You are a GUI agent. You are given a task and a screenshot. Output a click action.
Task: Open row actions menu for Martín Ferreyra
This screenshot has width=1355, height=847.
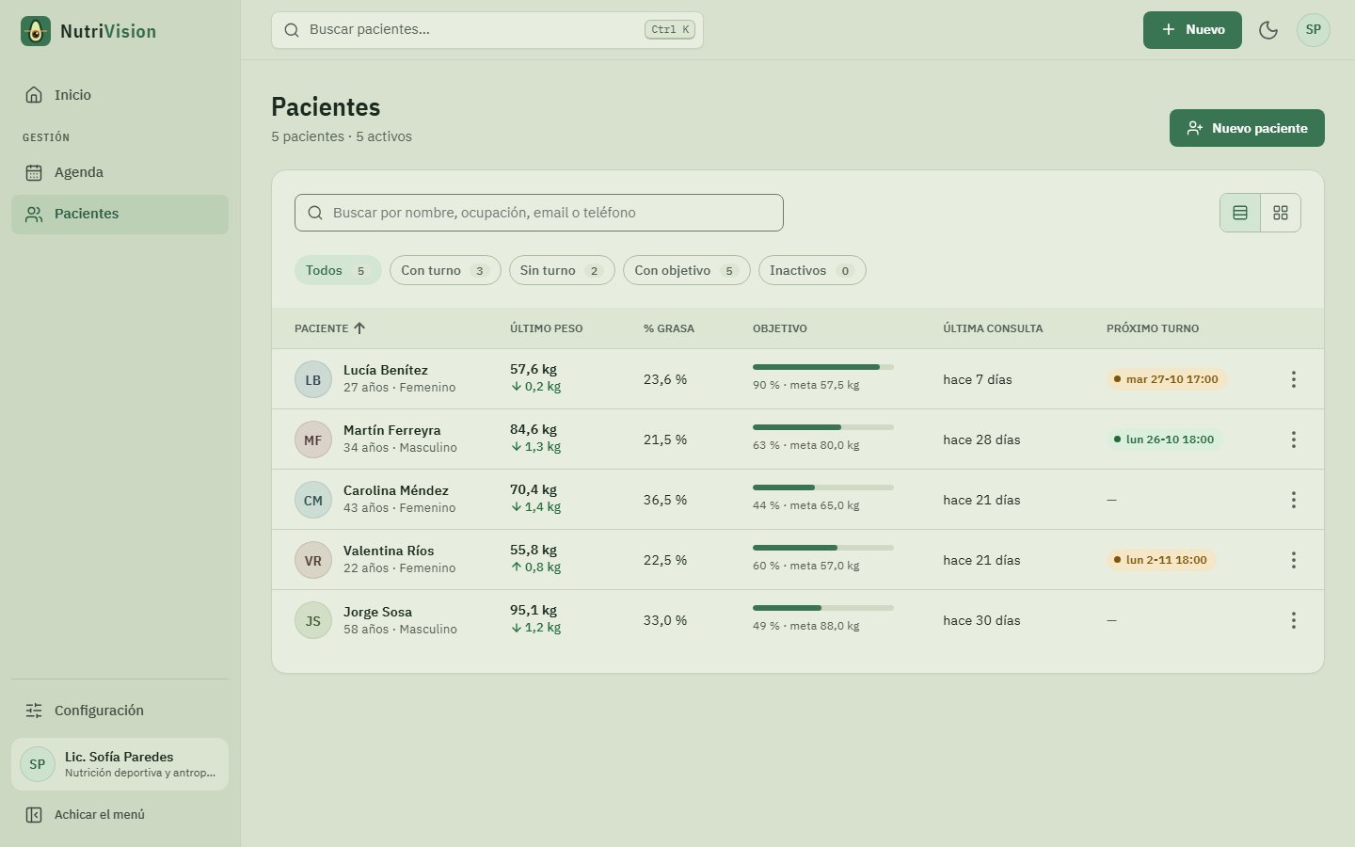[x=1294, y=439]
